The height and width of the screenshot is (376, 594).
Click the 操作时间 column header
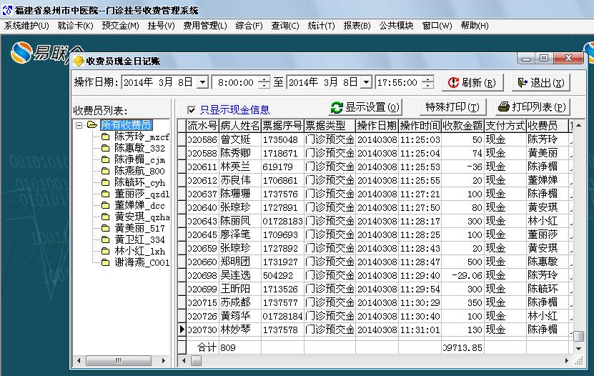(420, 126)
